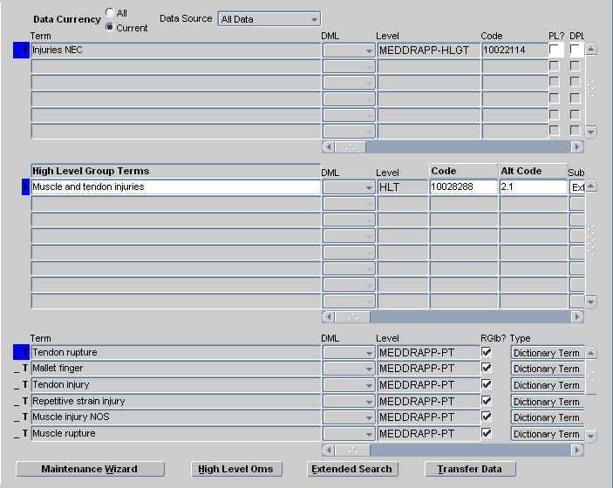Screen dimensions: 613x488
Task: Uncheck RGlb? for Tendon injury
Action: 487,384
